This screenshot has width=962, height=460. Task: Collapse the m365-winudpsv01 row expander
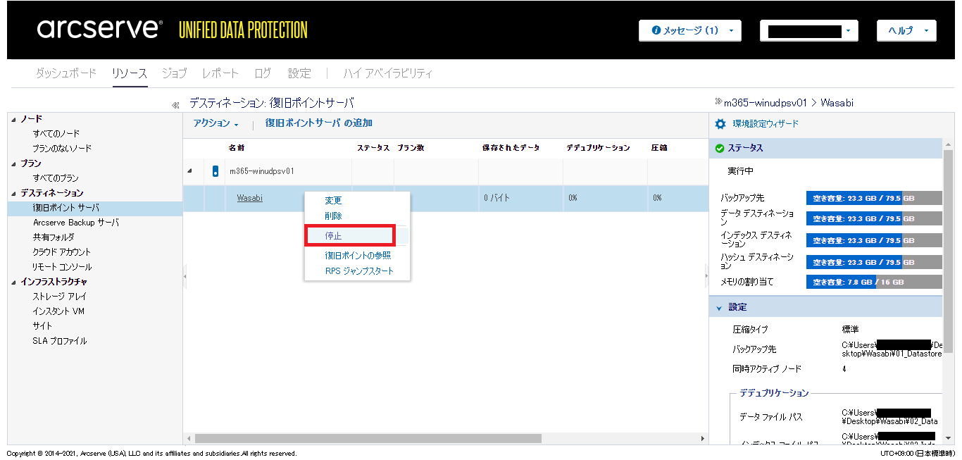189,171
